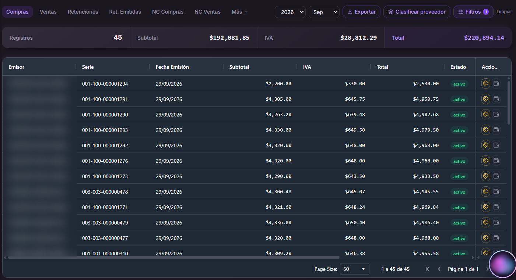Go to previous page chevron icon
516x280 pixels.
coord(439,269)
